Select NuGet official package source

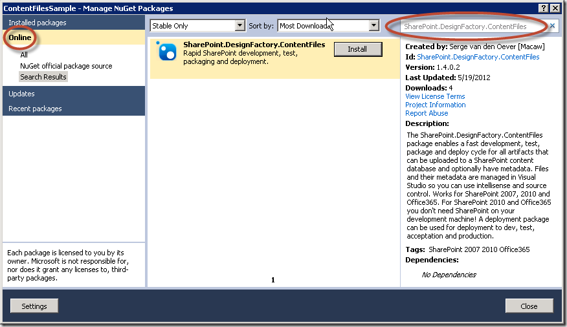coord(66,66)
